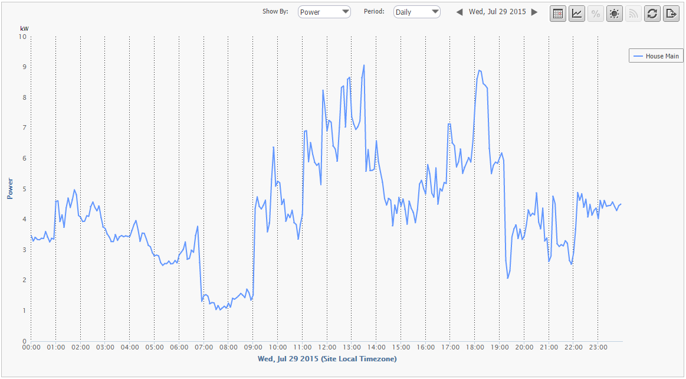
Task: Open the calendar date picker icon
Action: point(558,14)
